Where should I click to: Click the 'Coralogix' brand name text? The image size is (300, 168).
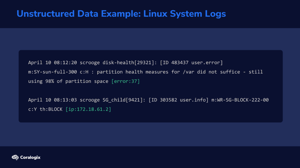click(x=30, y=157)
